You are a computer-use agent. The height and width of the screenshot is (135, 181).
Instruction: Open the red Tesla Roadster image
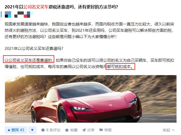(91, 99)
